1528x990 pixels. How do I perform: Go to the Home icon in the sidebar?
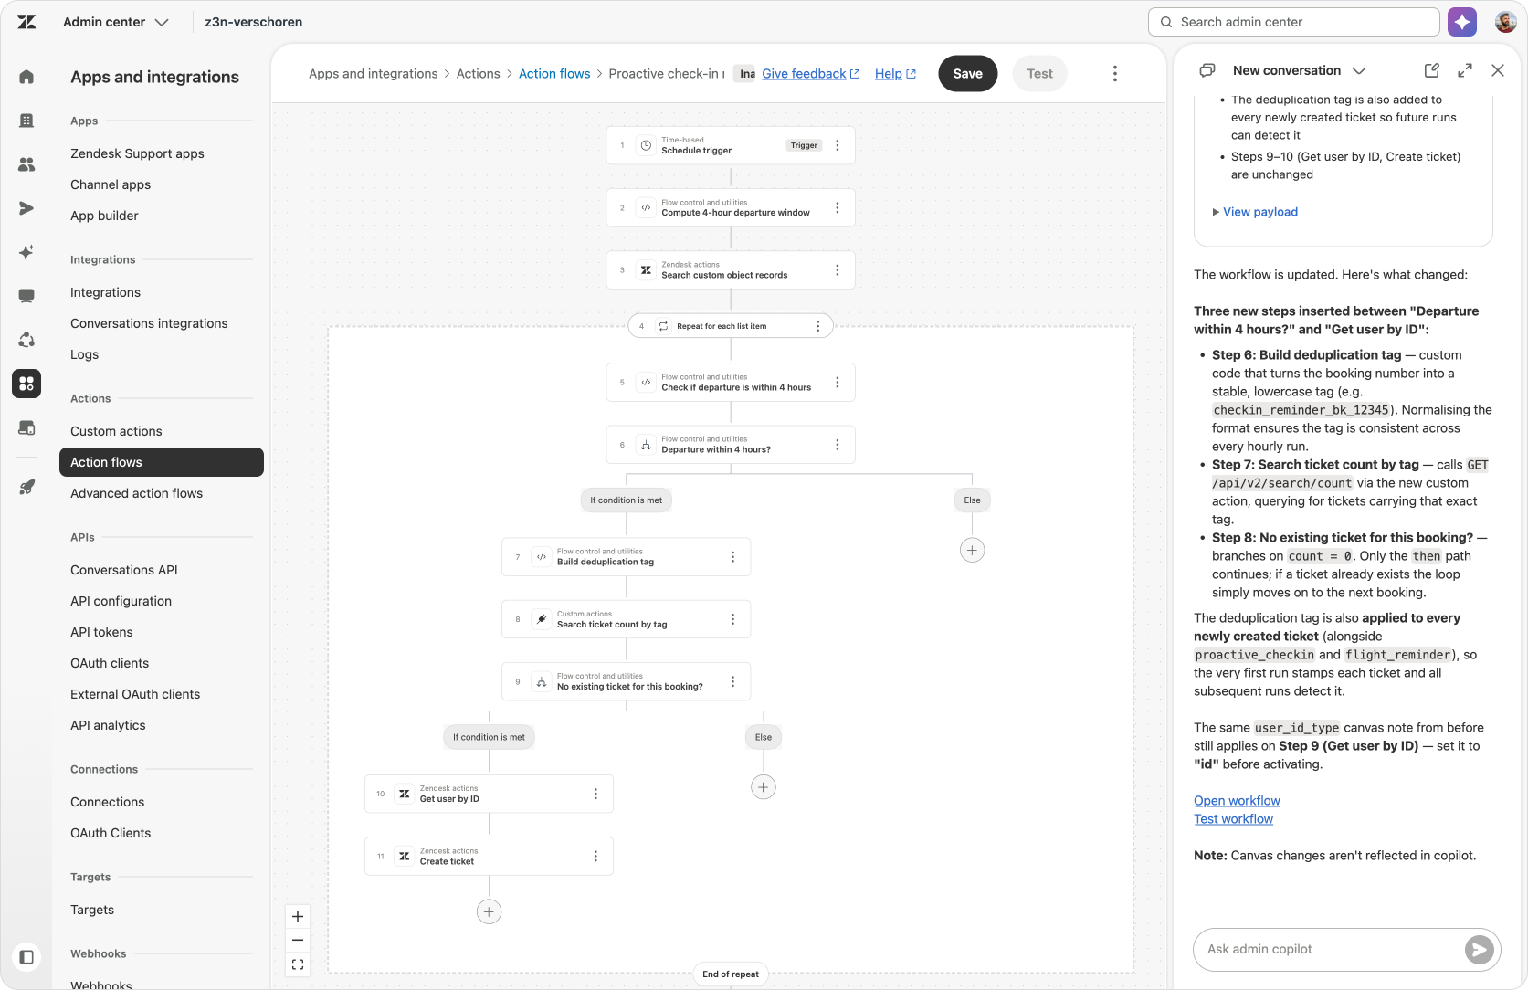tap(26, 77)
